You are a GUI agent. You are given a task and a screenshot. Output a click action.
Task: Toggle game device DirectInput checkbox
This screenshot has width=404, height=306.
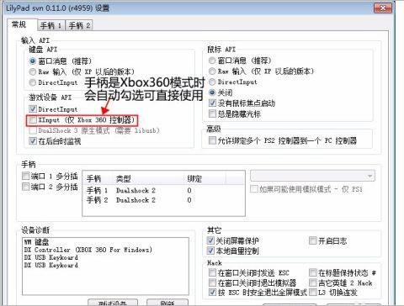point(33,109)
